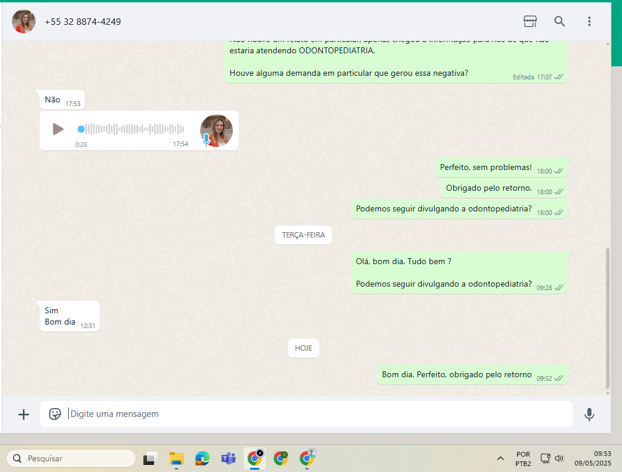The image size is (622, 472).
Task: Open Microsoft Teams from the taskbar
Action: 228,458
